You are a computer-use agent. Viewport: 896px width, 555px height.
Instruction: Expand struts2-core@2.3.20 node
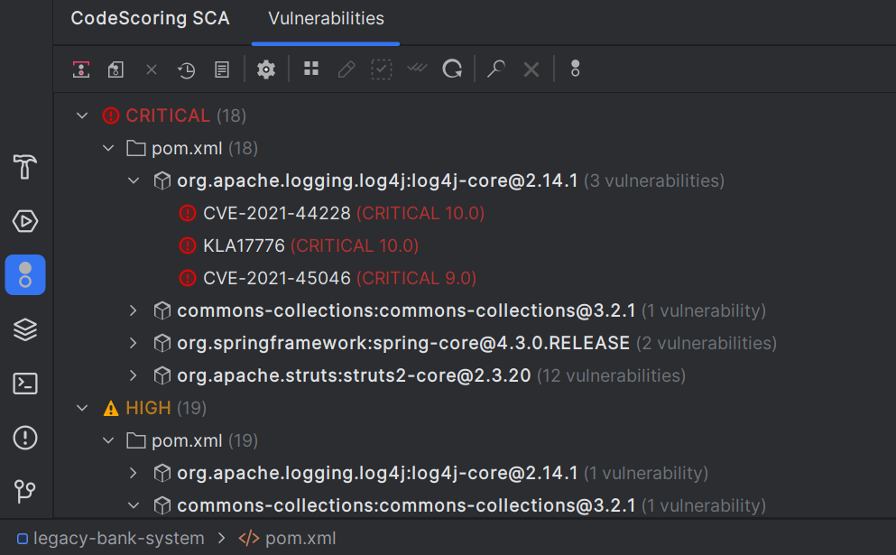(134, 375)
